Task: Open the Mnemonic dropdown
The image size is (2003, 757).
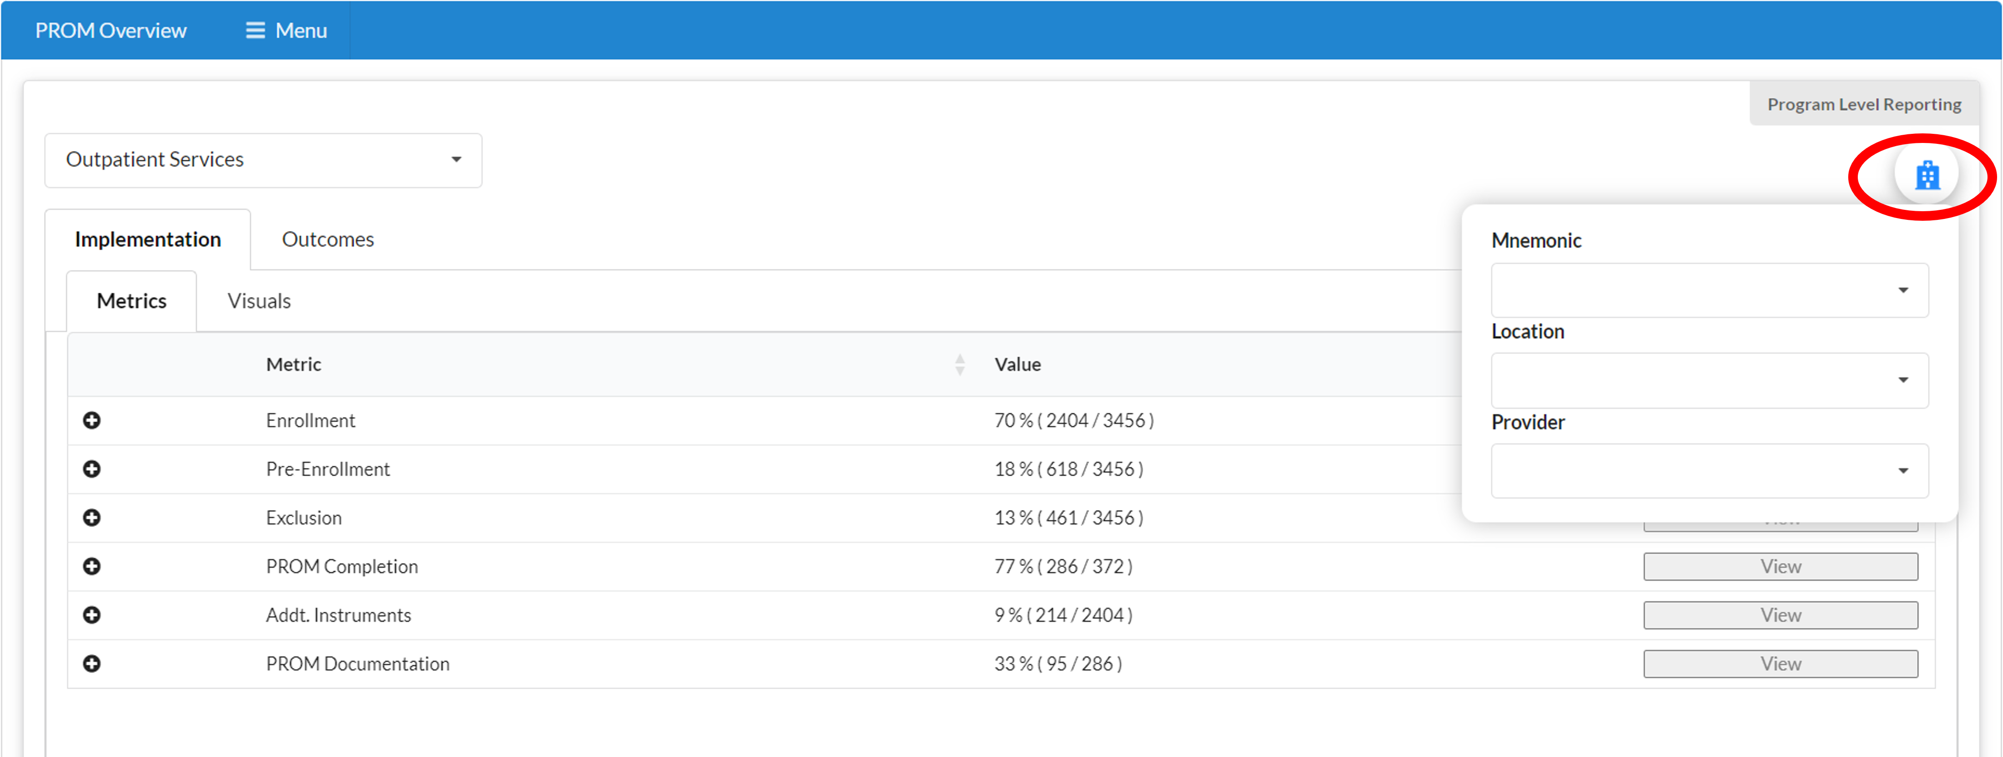Action: click(x=1709, y=290)
